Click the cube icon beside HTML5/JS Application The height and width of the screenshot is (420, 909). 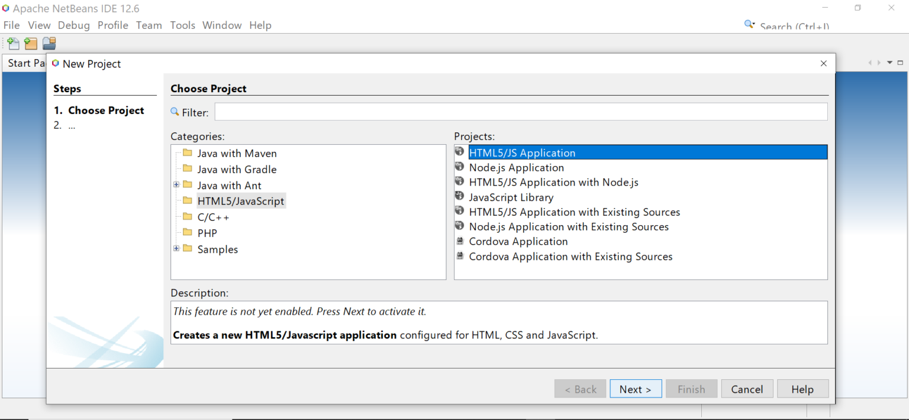click(x=460, y=151)
